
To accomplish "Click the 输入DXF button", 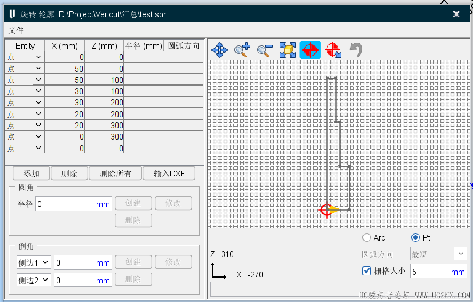I will click(x=169, y=173).
